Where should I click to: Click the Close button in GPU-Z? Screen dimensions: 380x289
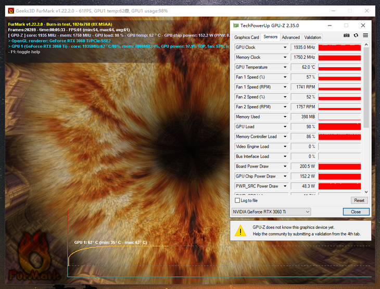tap(356, 212)
